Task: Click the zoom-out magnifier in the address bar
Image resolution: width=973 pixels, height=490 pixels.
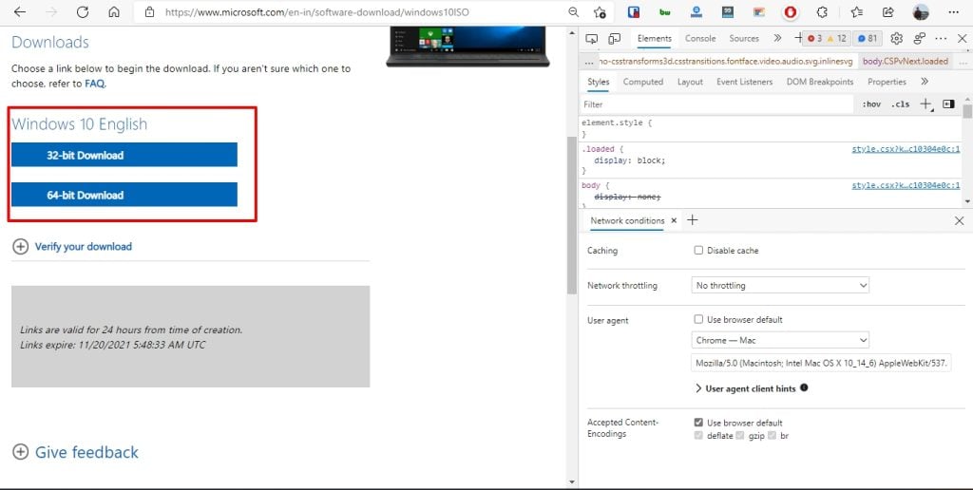Action: tap(573, 11)
